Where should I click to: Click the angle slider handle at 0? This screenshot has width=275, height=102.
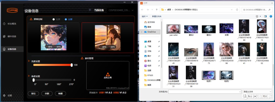pyautogui.click(x=34, y=80)
